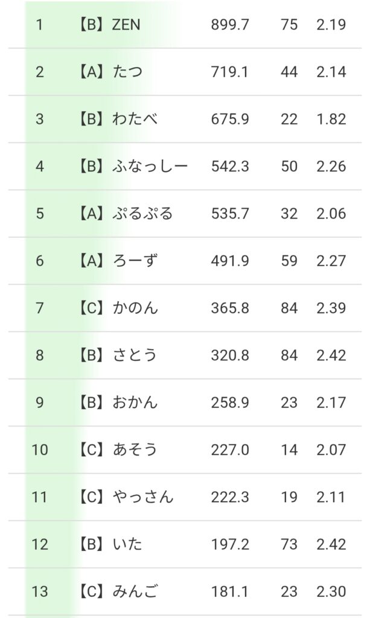Viewport: 370px width, 618px height.
Task: Select the 719.1 points value
Action: [230, 72]
